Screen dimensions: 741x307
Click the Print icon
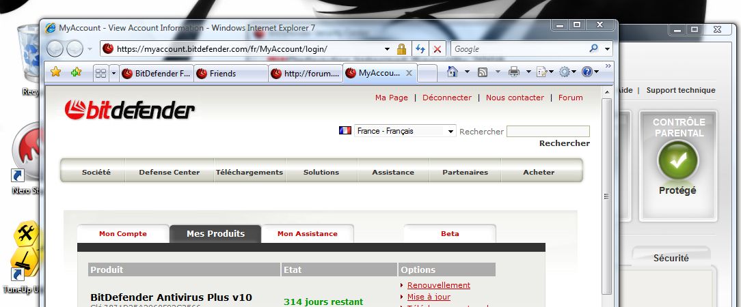[513, 72]
